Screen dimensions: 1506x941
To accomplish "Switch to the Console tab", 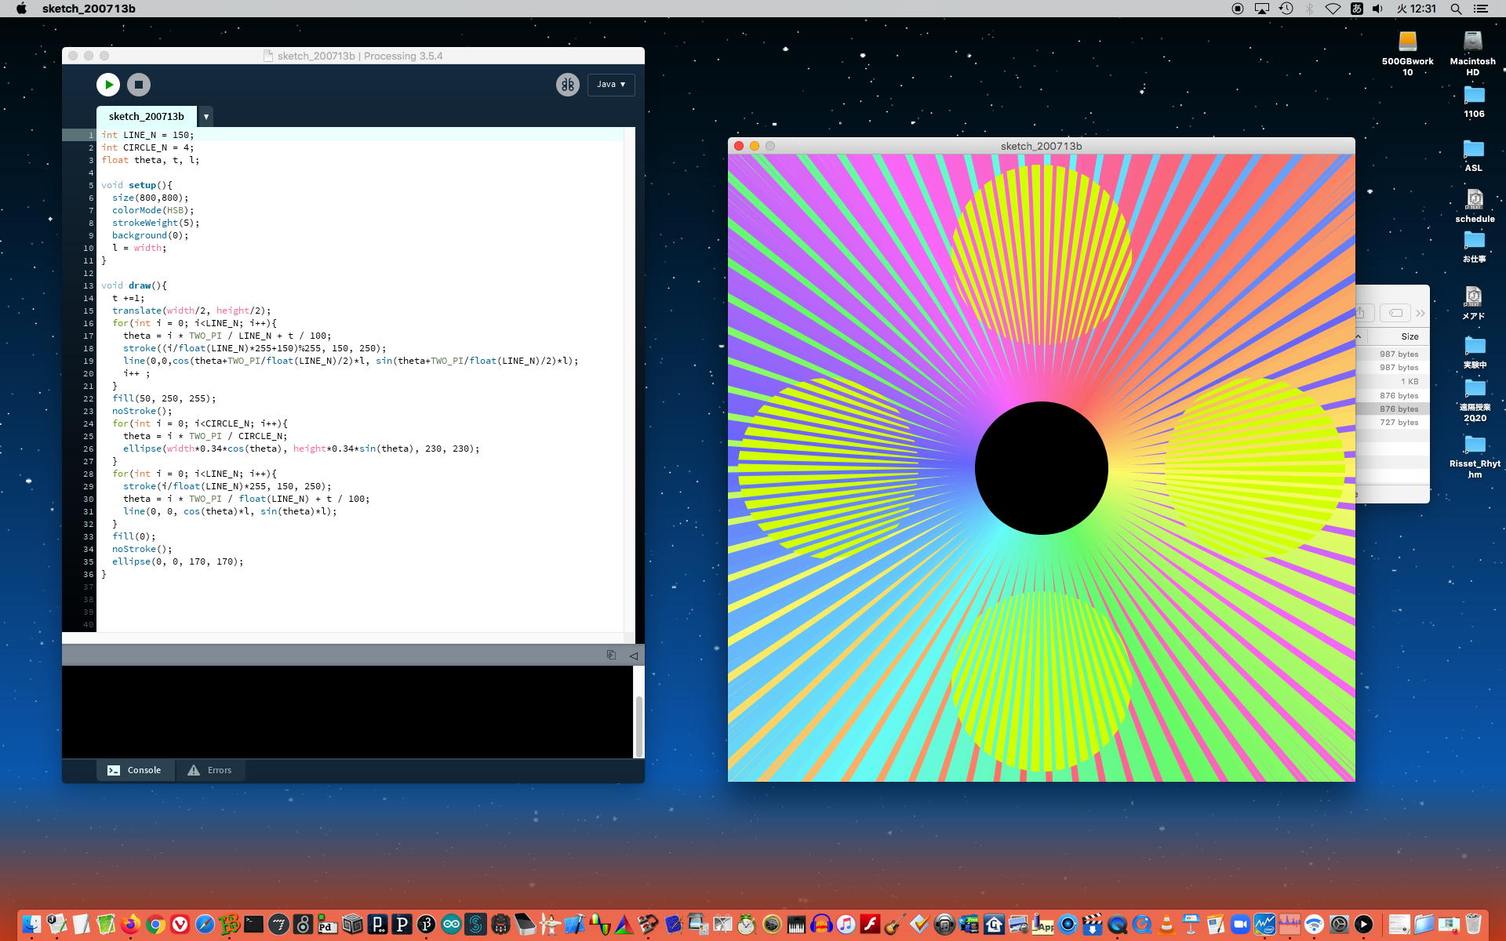I will click(x=134, y=770).
